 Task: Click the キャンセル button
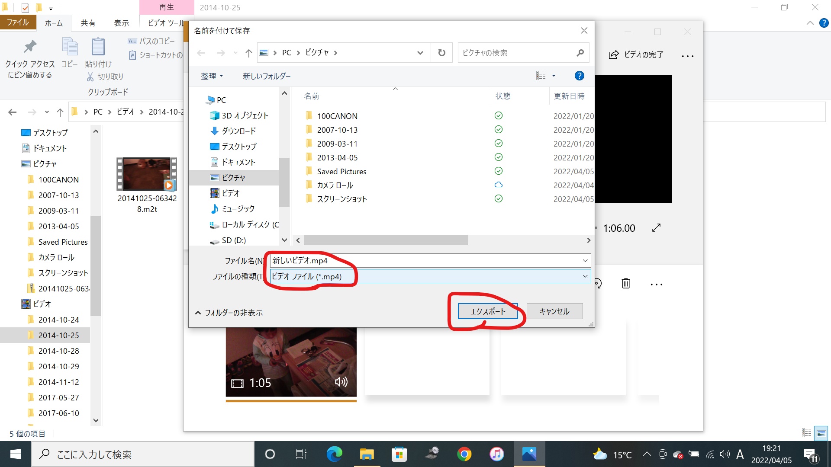coord(554,311)
